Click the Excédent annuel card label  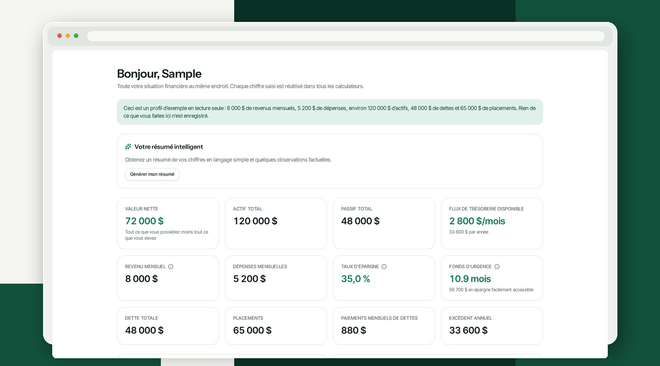(471, 318)
